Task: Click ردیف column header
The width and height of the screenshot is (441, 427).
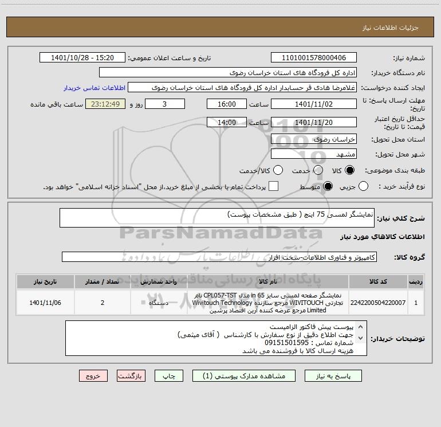Action: point(416,281)
